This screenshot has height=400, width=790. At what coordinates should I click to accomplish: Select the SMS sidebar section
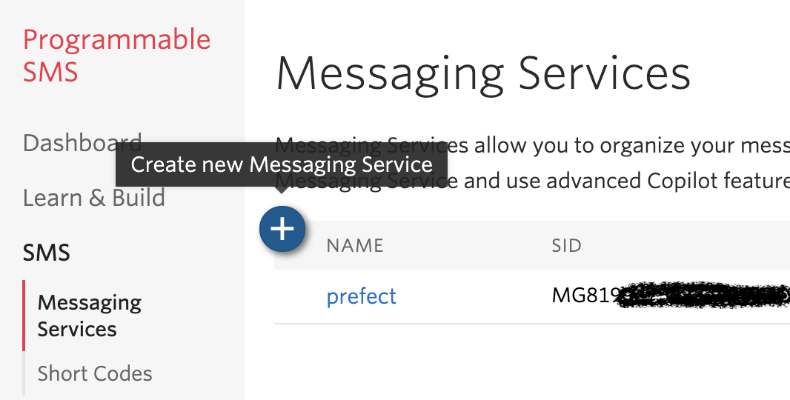point(47,253)
